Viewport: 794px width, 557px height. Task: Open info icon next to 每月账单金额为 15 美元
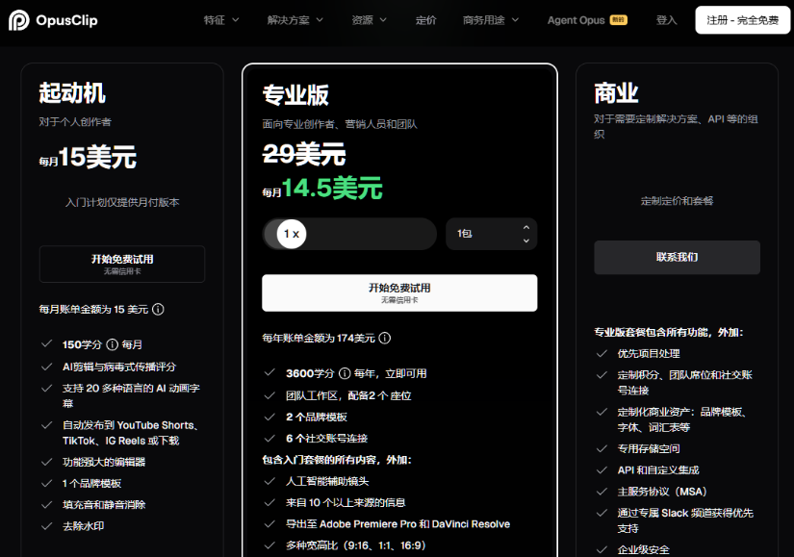[x=158, y=310]
